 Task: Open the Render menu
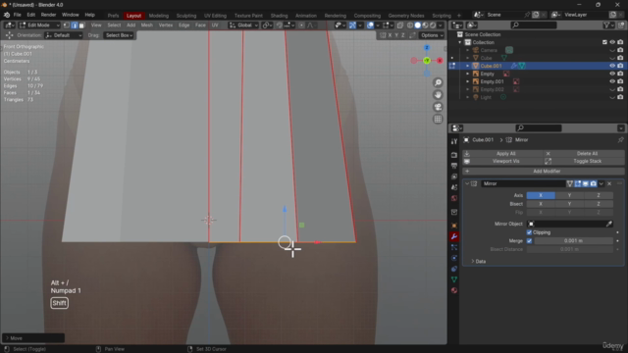[x=48, y=15]
